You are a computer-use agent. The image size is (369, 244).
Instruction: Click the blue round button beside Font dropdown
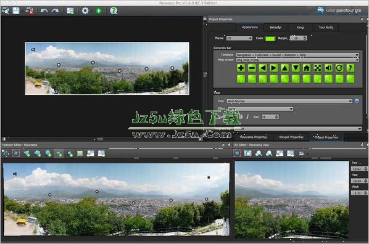pos(357,101)
